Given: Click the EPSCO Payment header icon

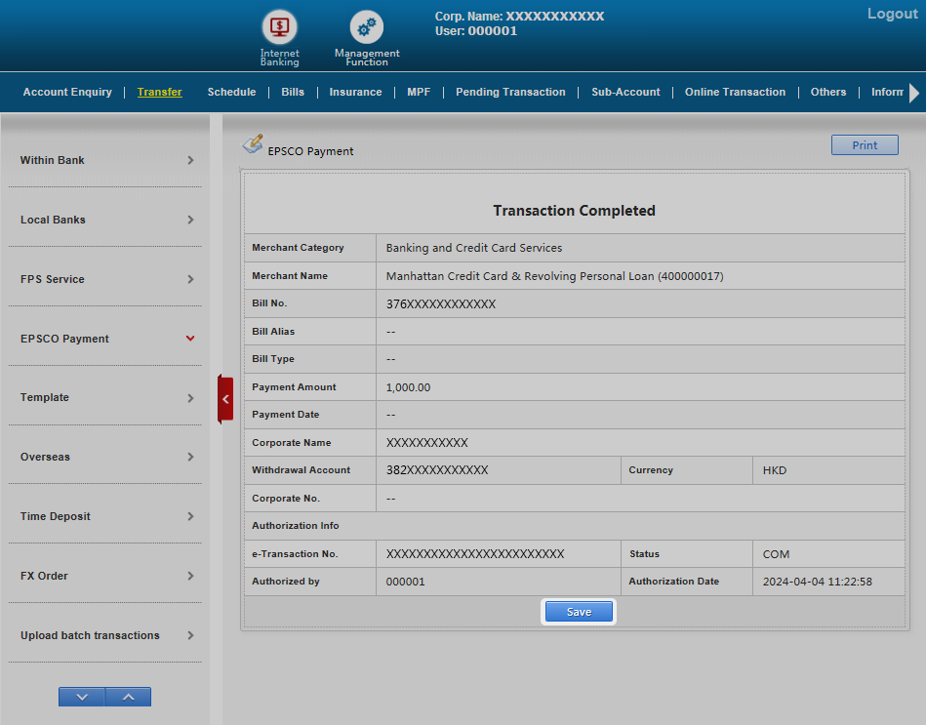Looking at the screenshot, I should coord(253,144).
